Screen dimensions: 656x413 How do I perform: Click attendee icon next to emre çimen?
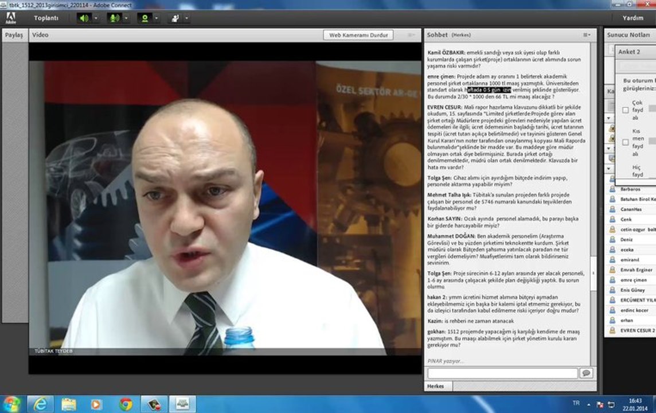(612, 280)
